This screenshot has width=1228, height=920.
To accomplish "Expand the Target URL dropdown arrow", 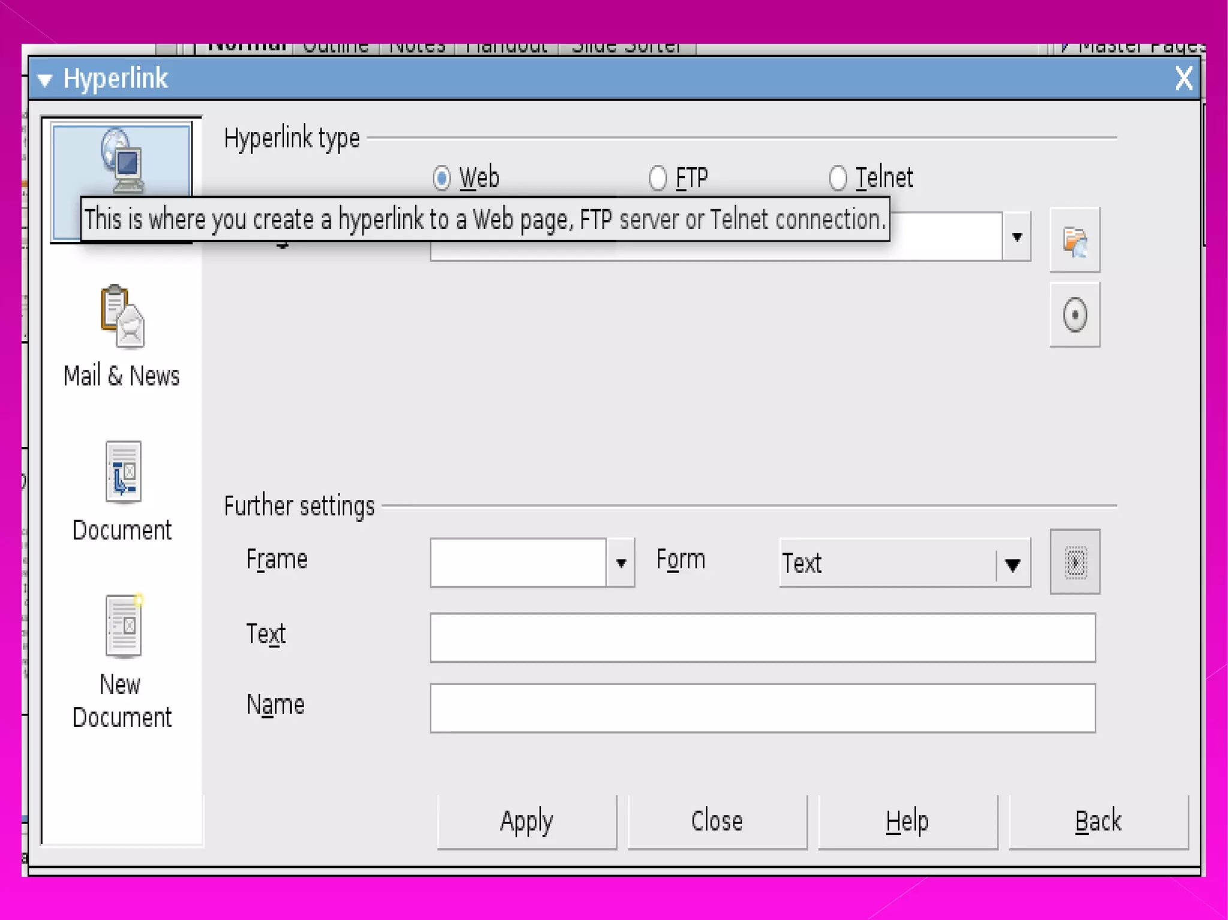I will (x=1017, y=237).
